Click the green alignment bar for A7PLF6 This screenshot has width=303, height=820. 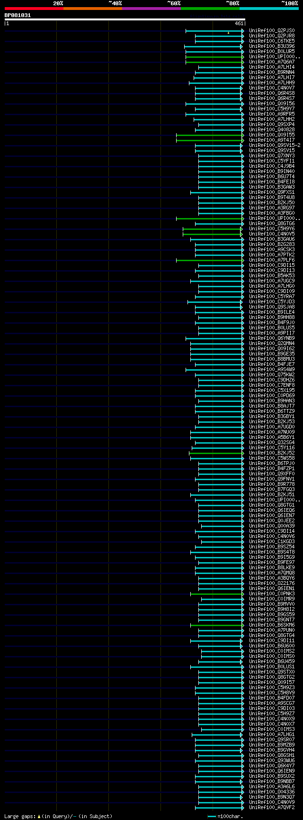(210, 260)
